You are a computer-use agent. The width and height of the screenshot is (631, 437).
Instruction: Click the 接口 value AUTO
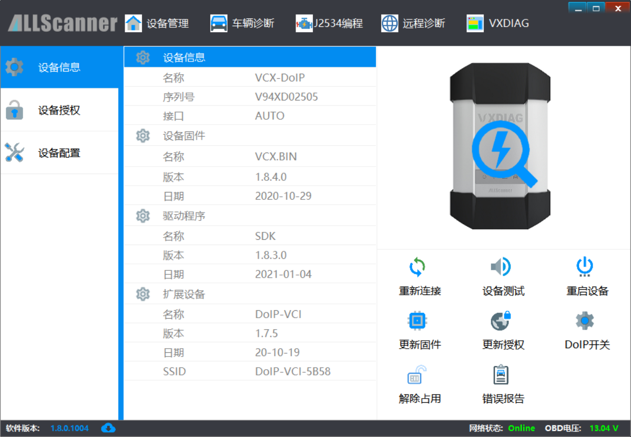point(270,116)
